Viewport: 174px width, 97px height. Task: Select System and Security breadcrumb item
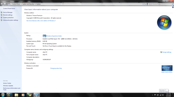point(28,4)
